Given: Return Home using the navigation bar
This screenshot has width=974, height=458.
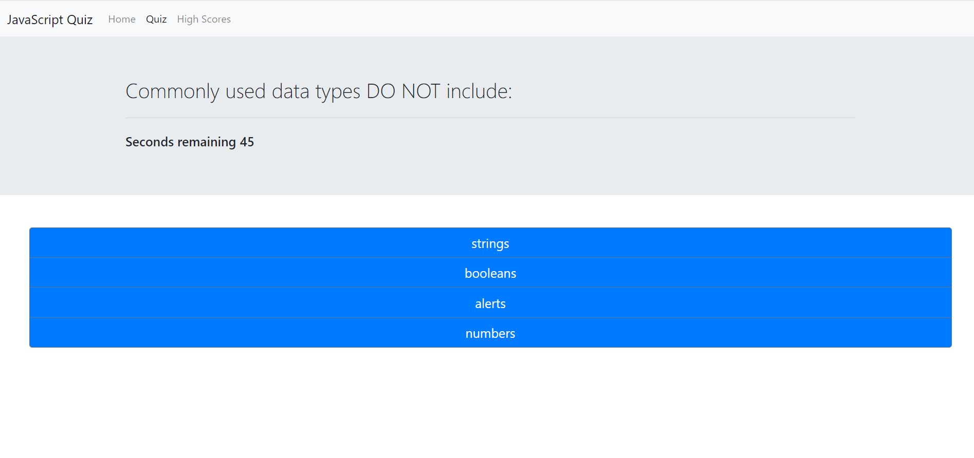Looking at the screenshot, I should coord(121,19).
